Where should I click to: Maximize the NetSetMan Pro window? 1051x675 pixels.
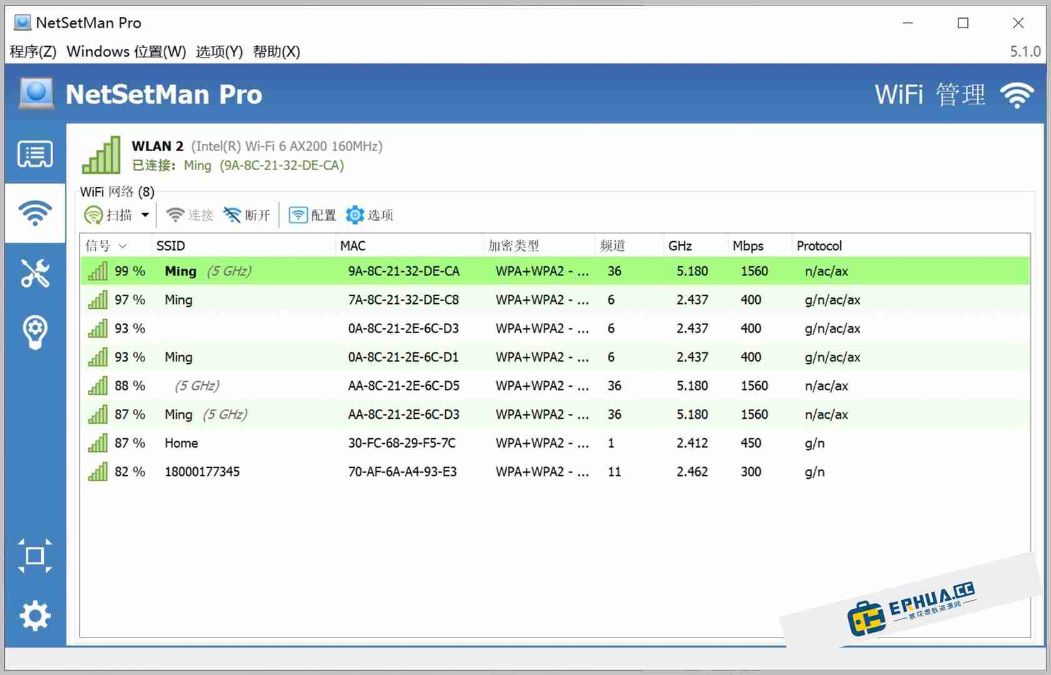point(963,22)
